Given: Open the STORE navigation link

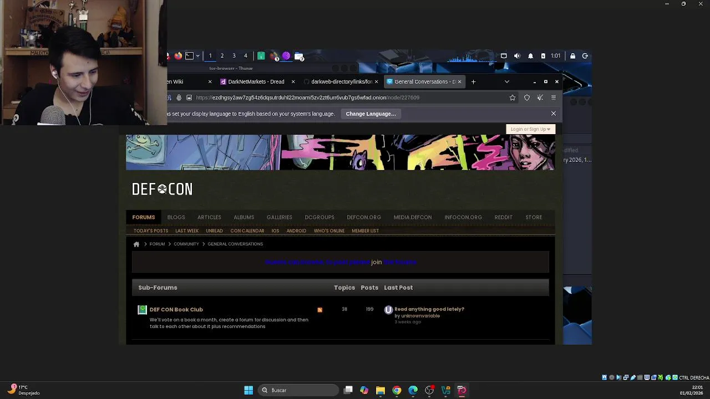Looking at the screenshot, I should [534, 217].
